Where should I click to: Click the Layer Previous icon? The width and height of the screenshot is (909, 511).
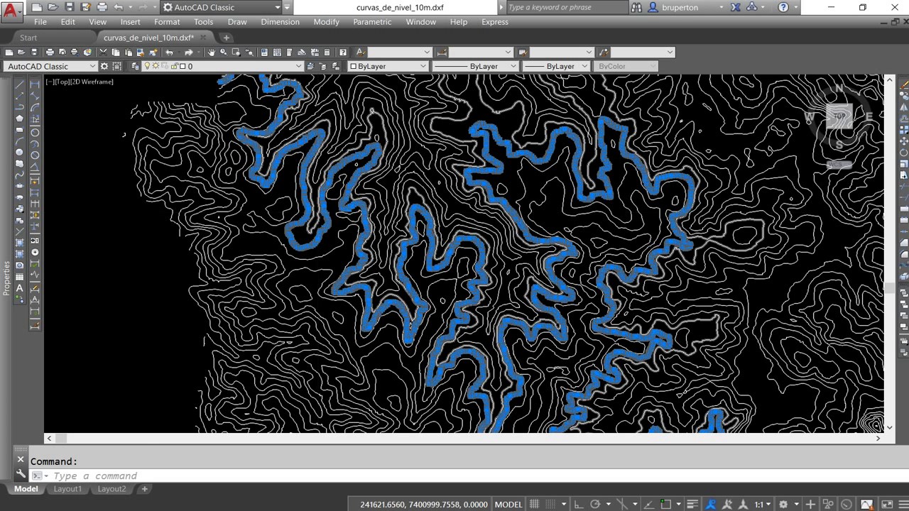322,66
